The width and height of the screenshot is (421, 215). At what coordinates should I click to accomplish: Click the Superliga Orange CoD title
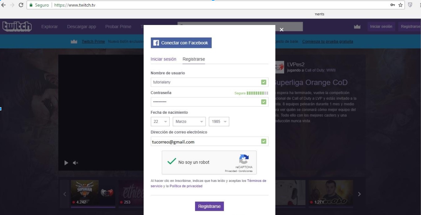tap(311, 83)
